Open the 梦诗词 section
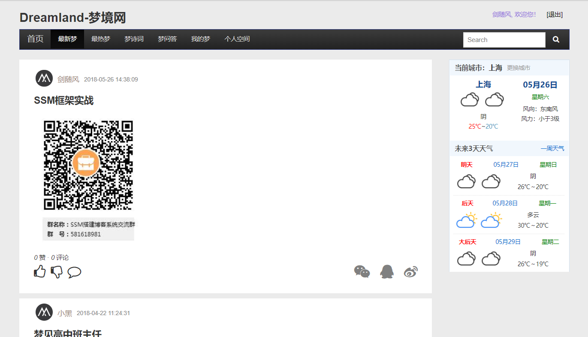 point(134,39)
